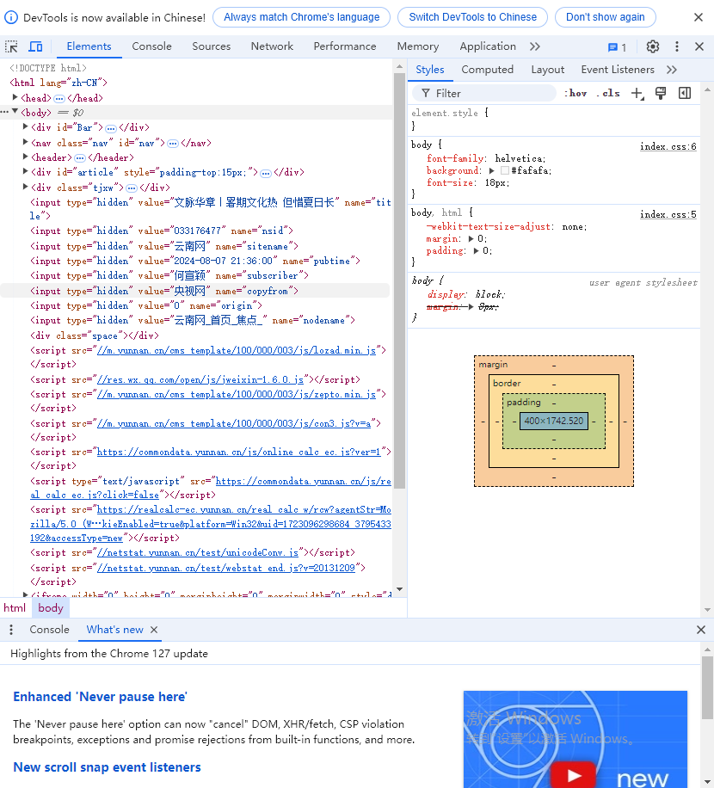Open the Network tab

click(x=272, y=46)
